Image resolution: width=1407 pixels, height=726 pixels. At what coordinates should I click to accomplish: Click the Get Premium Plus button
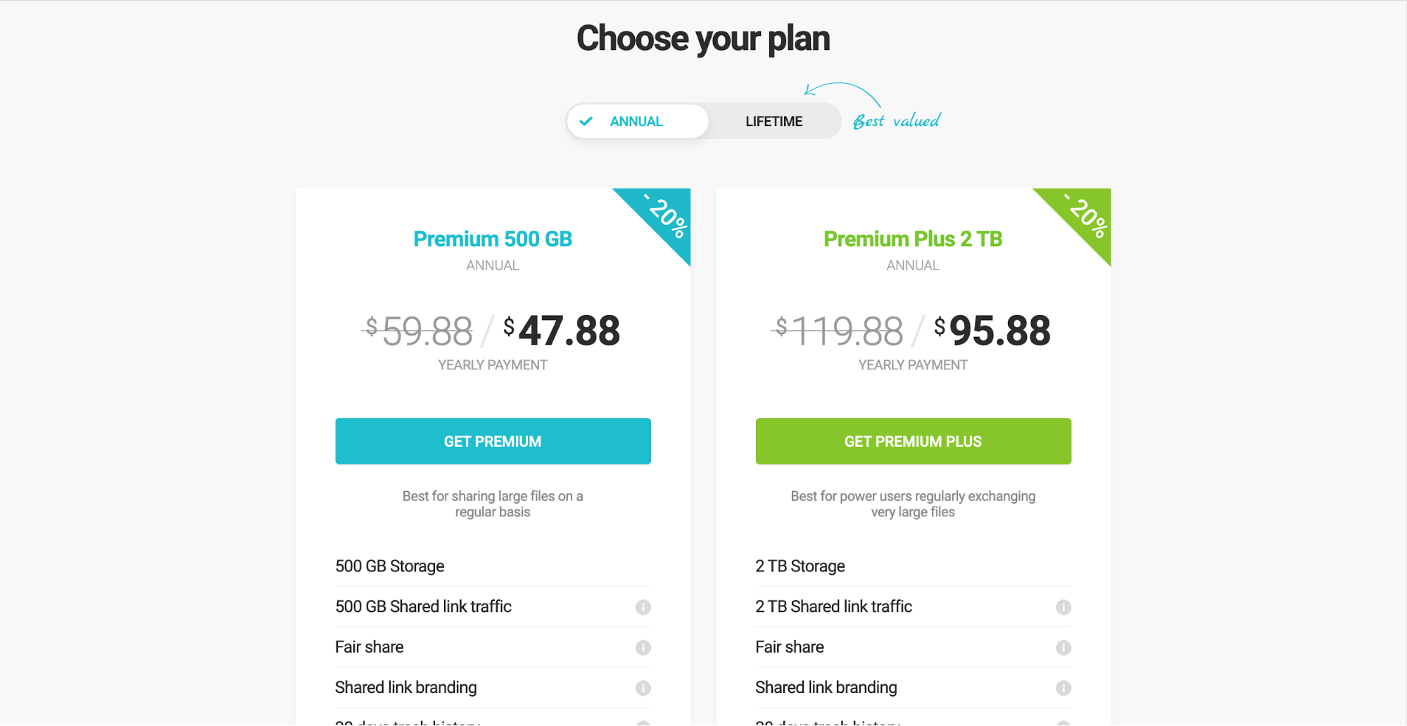(x=913, y=441)
